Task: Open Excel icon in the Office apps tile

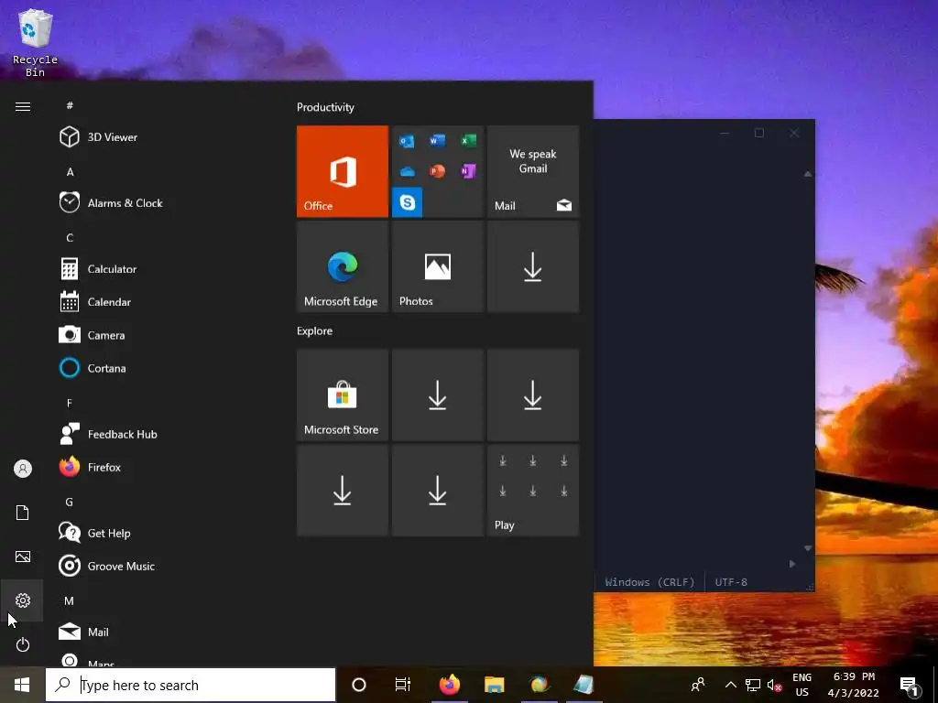Action: [x=468, y=141]
